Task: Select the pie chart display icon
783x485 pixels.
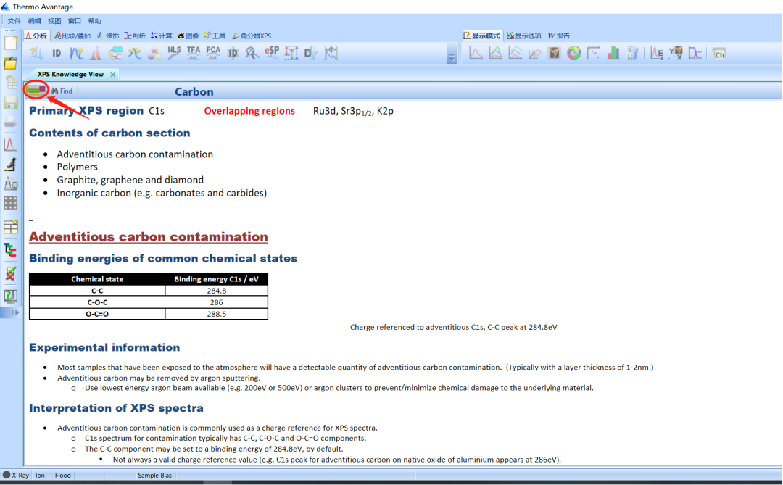Action: click(573, 53)
